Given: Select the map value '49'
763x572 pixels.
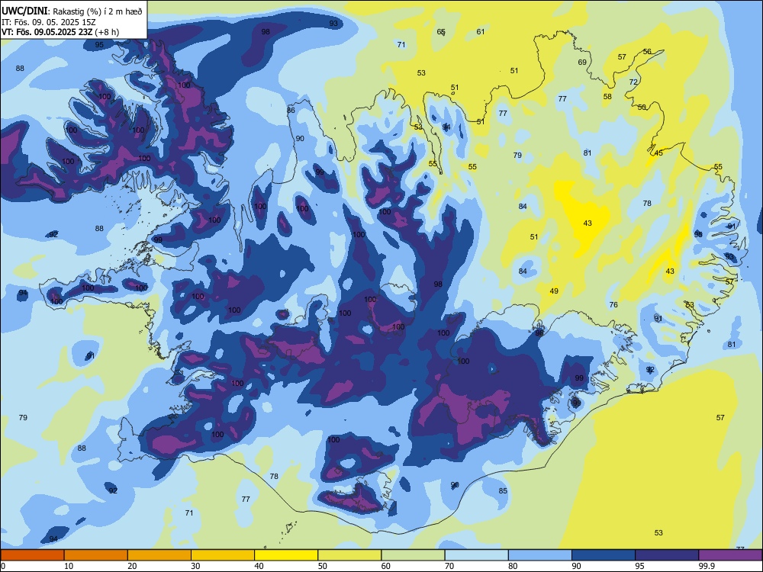Looking at the screenshot, I should point(554,291).
